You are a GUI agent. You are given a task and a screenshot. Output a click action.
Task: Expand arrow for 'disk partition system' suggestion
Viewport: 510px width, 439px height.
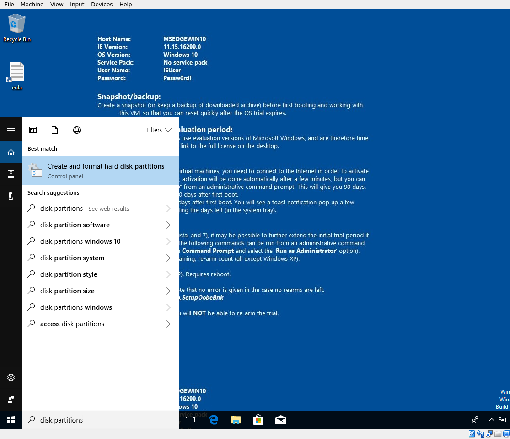(168, 258)
